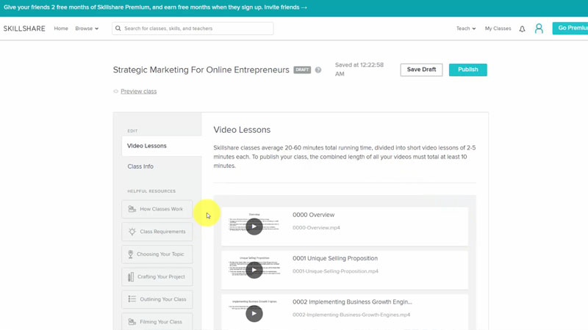This screenshot has height=330, width=588.
Task: Go to My Classes
Action: tap(498, 29)
